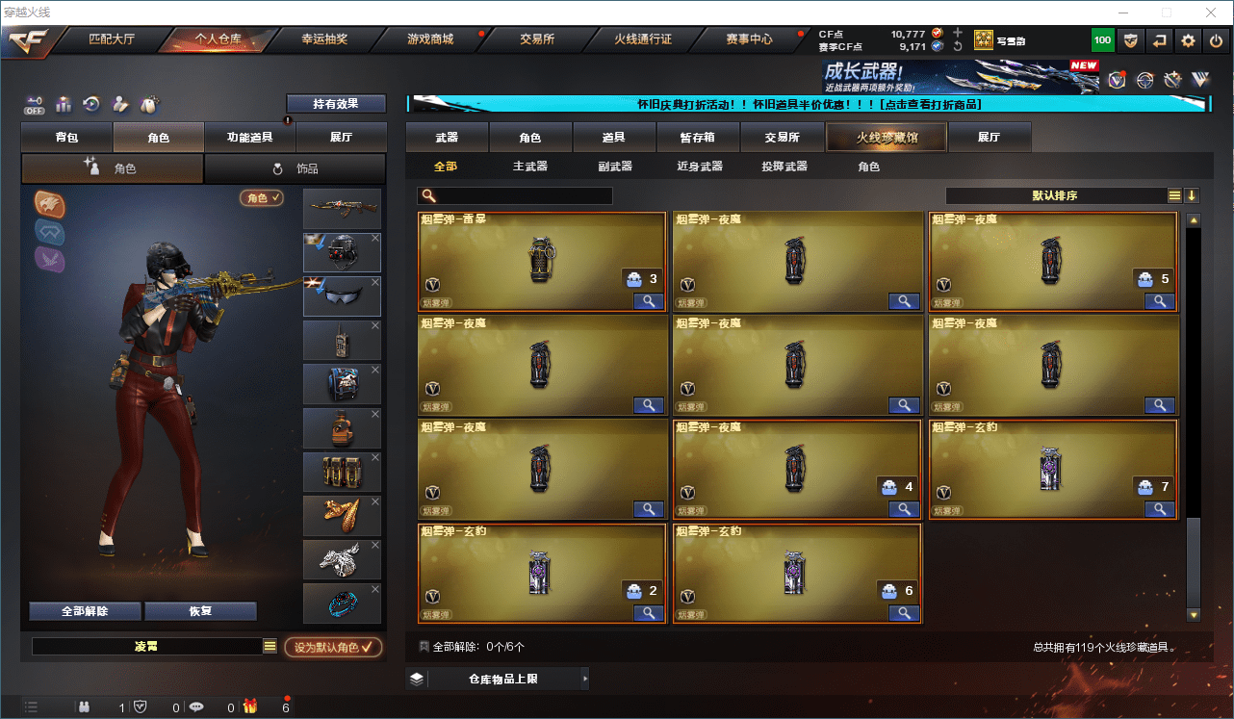Switch to the 交易所 top tab
This screenshot has width=1234, height=719.
coord(537,39)
